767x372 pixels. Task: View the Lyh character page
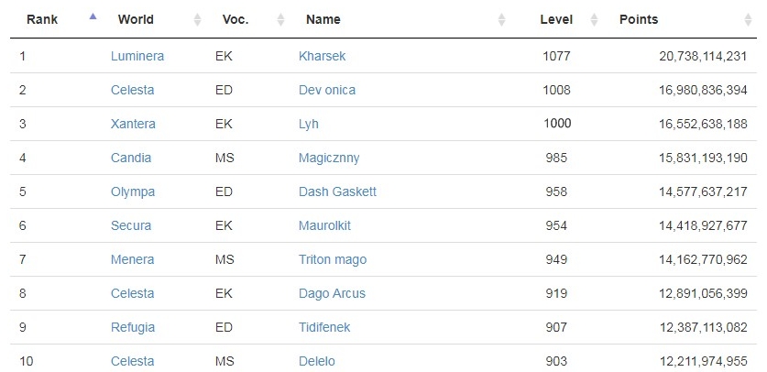(308, 124)
